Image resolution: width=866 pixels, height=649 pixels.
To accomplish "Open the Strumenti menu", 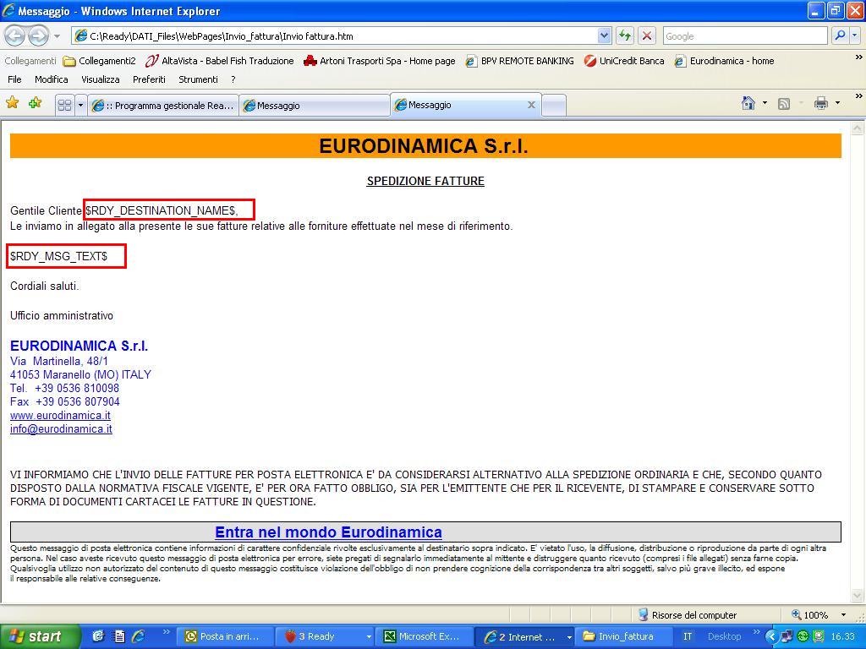I will pyautogui.click(x=198, y=79).
